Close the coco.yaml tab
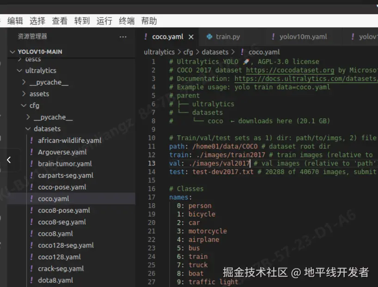This screenshot has width=378, height=287. pyautogui.click(x=191, y=37)
